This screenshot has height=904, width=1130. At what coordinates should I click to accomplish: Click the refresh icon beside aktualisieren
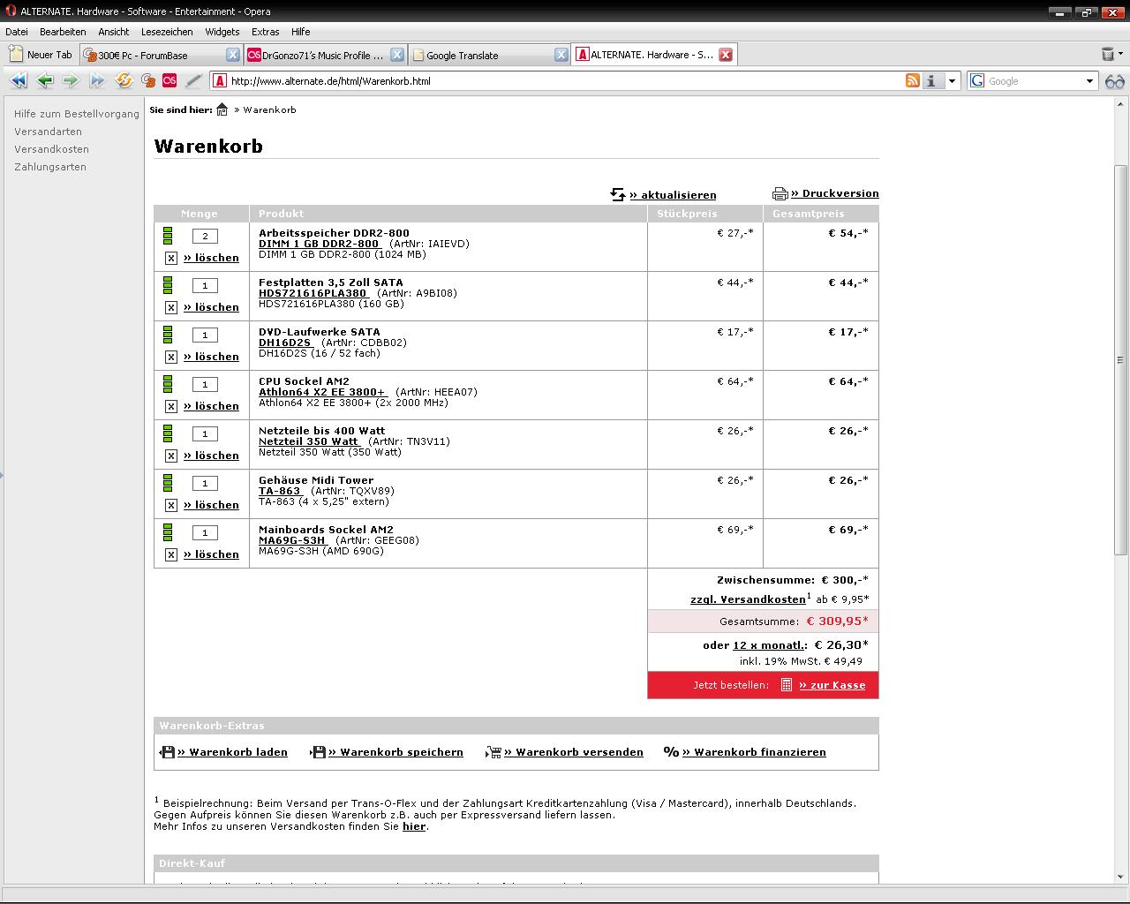618,194
